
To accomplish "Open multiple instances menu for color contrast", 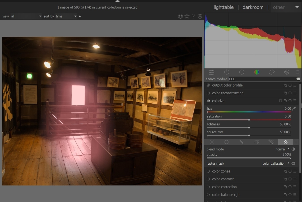I will [285, 179].
